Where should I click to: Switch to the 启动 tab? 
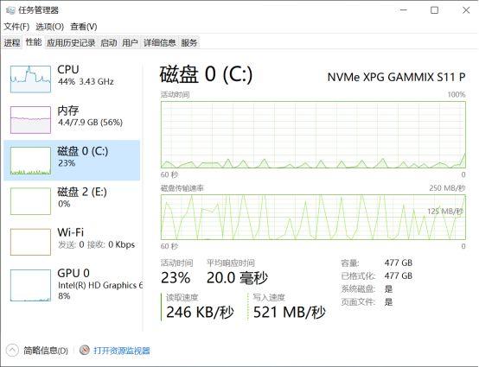[x=109, y=42]
